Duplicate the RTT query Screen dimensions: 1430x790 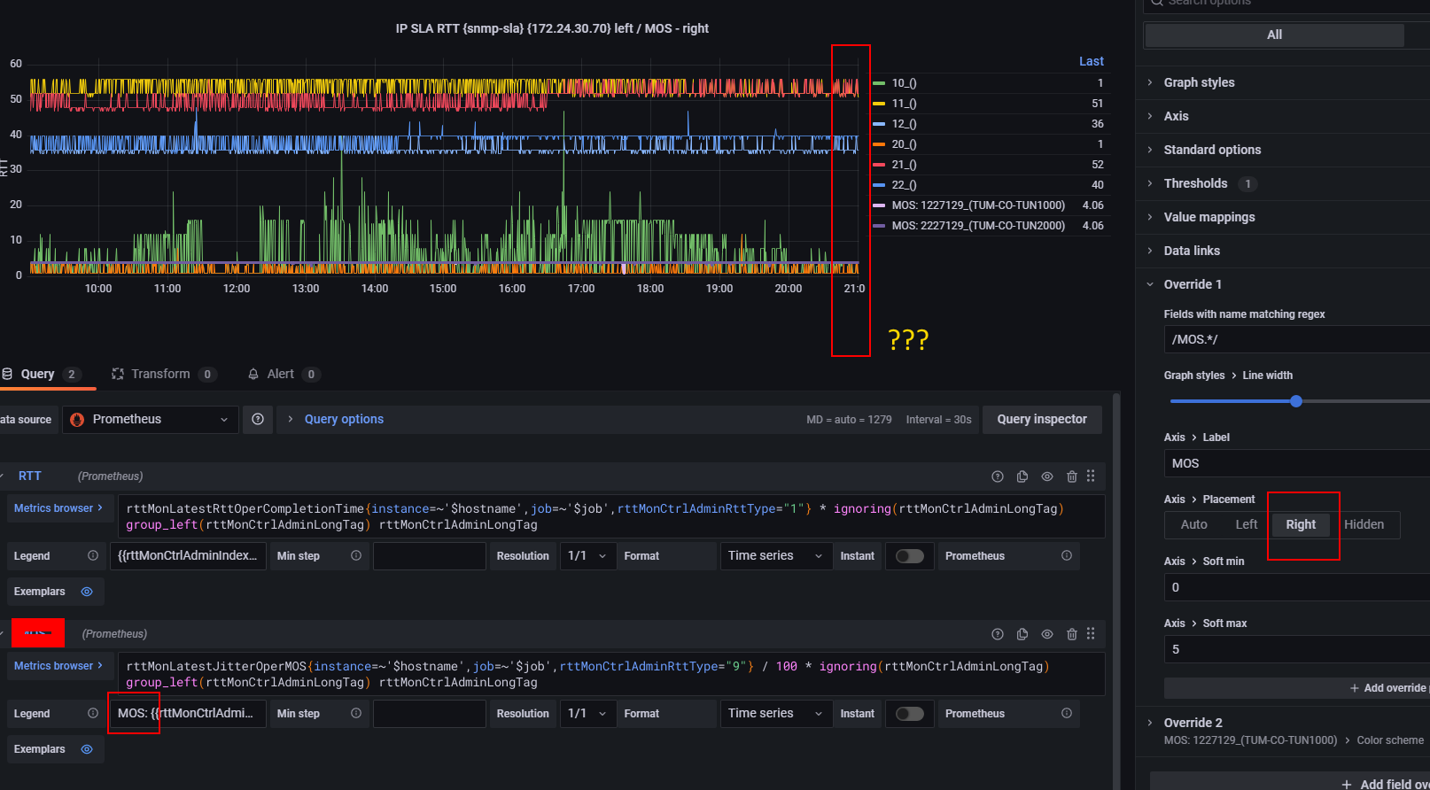1022,476
